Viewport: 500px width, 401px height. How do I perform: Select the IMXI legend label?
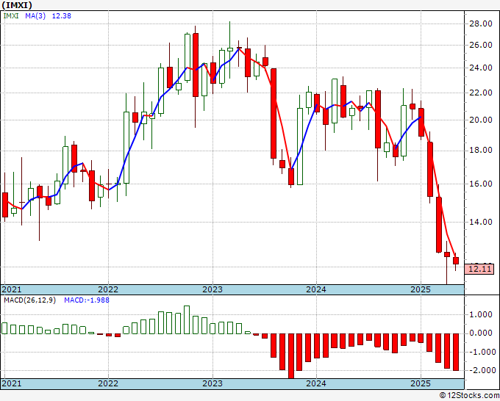tap(11, 16)
